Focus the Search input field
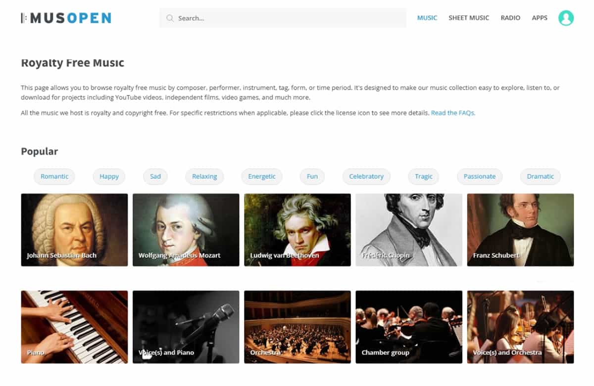This screenshot has width=594, height=386. point(283,18)
